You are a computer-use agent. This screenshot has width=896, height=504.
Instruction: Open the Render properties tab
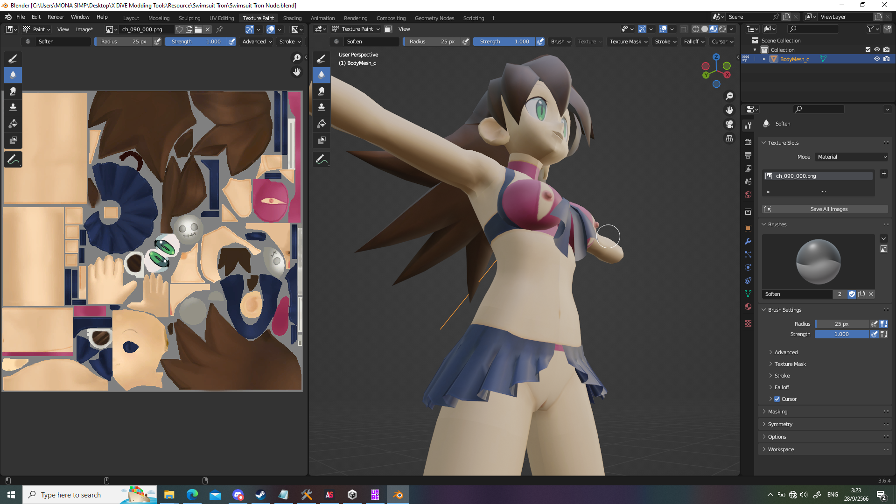tap(748, 142)
